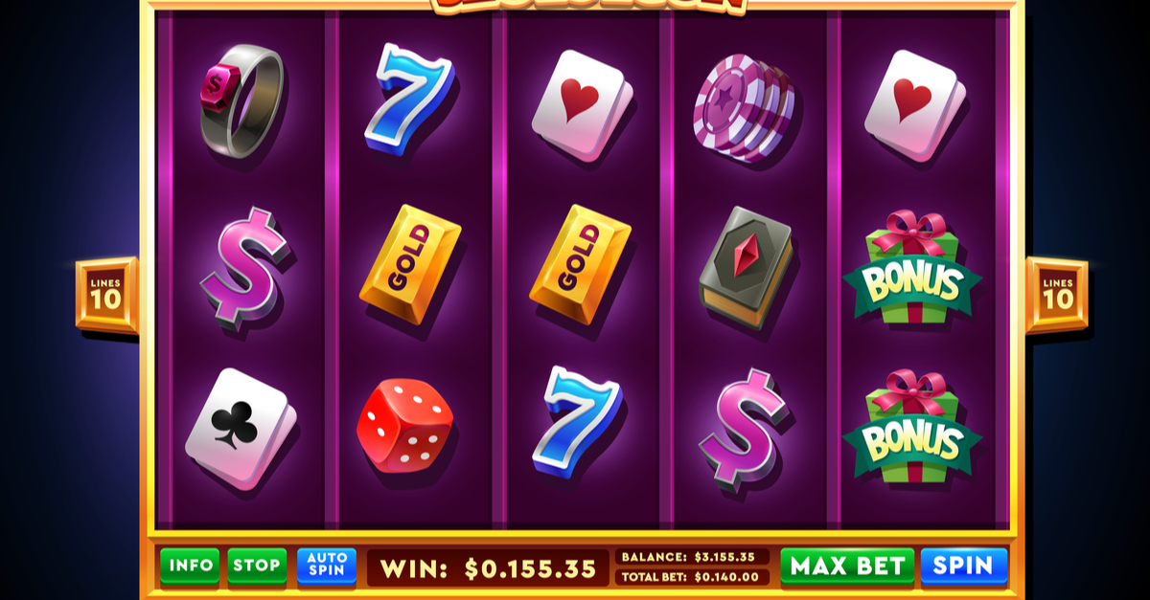
Task: Click the stack of purple poker chips
Action: [x=744, y=107]
